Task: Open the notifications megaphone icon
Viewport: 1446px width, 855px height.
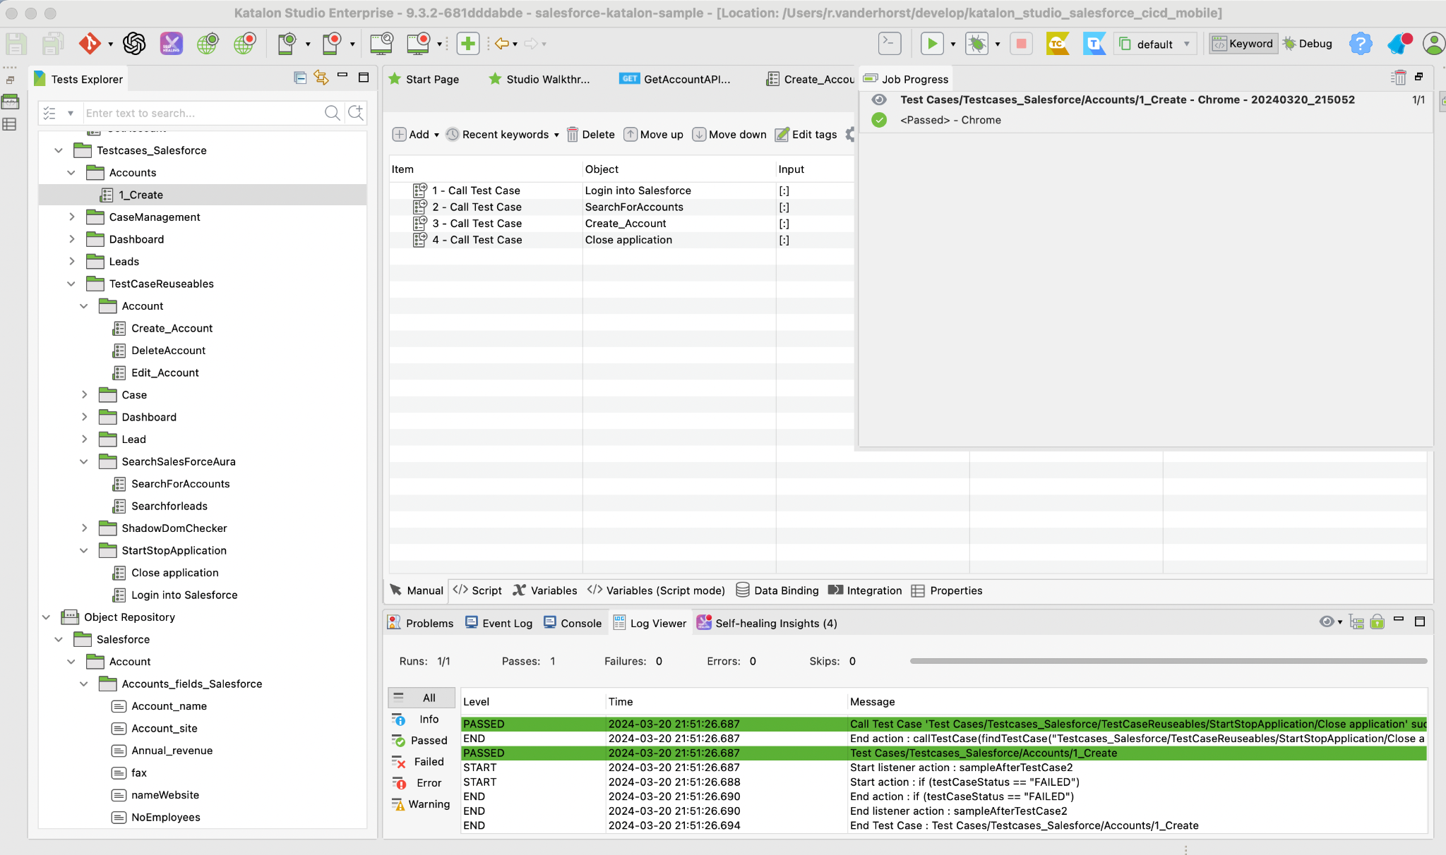Action: [x=1399, y=44]
